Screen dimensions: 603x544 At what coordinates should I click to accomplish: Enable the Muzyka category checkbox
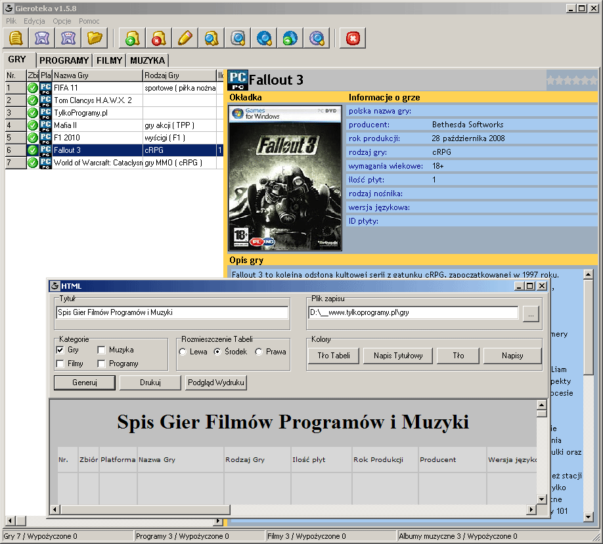pos(101,350)
